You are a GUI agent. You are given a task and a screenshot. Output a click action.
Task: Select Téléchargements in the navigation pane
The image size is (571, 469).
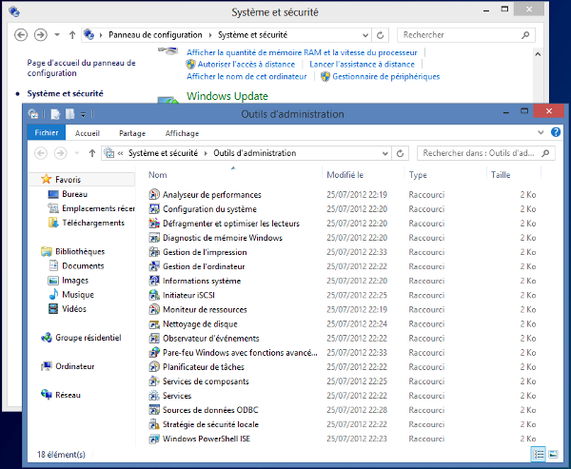pyautogui.click(x=93, y=223)
